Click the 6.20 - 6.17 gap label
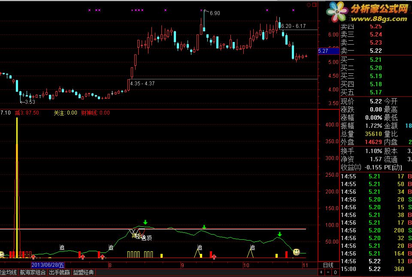This screenshot has width=412, height=277. click(x=293, y=26)
